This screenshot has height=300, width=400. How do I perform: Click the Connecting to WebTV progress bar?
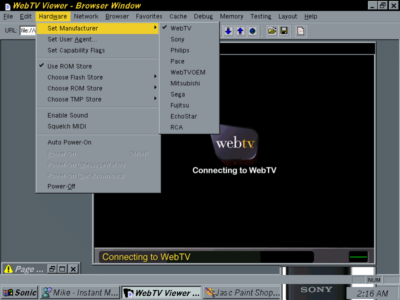click(206, 257)
